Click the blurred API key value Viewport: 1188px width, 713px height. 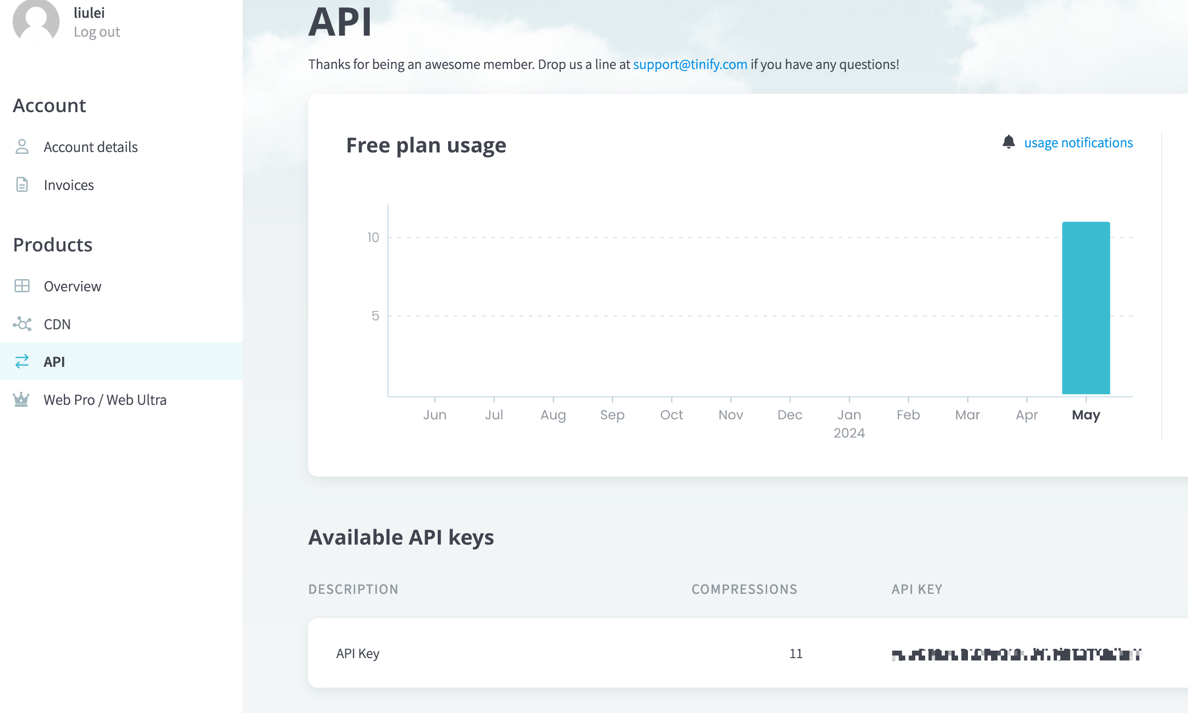point(1015,654)
